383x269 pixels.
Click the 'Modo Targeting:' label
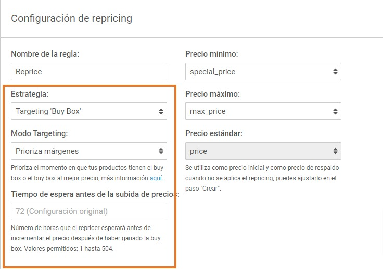[40, 133]
